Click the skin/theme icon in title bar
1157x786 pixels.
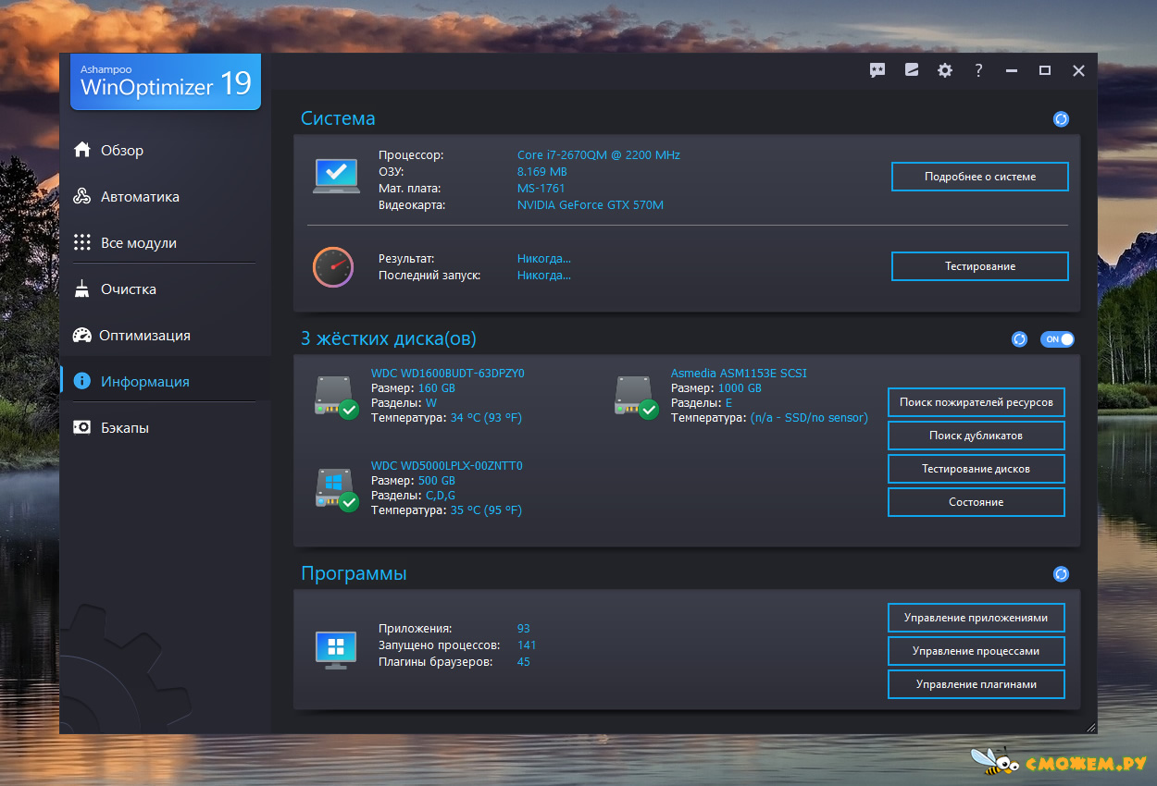click(x=912, y=70)
